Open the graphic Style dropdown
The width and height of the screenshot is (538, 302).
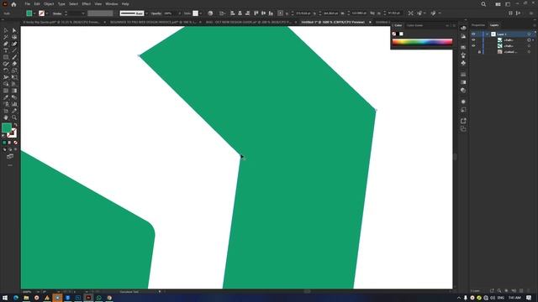click(x=200, y=13)
